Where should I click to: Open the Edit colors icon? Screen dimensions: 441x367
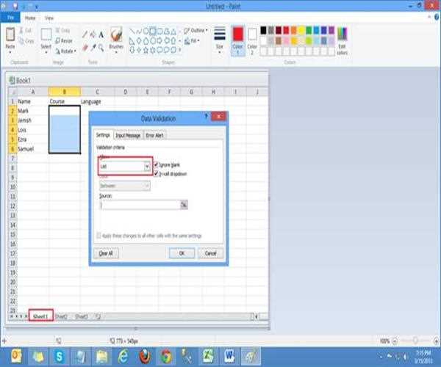click(x=342, y=38)
